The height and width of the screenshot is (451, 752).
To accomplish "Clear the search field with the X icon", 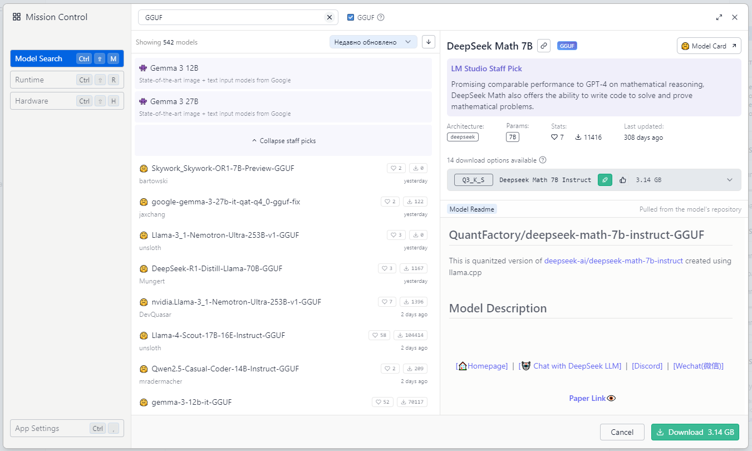I will tap(329, 17).
